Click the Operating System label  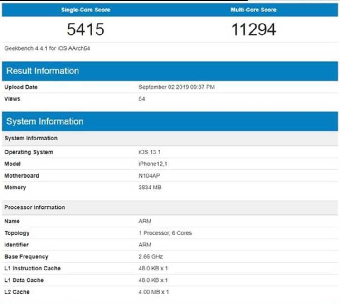tap(29, 152)
